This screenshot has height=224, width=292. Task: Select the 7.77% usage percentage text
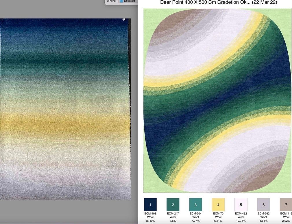point(195,221)
